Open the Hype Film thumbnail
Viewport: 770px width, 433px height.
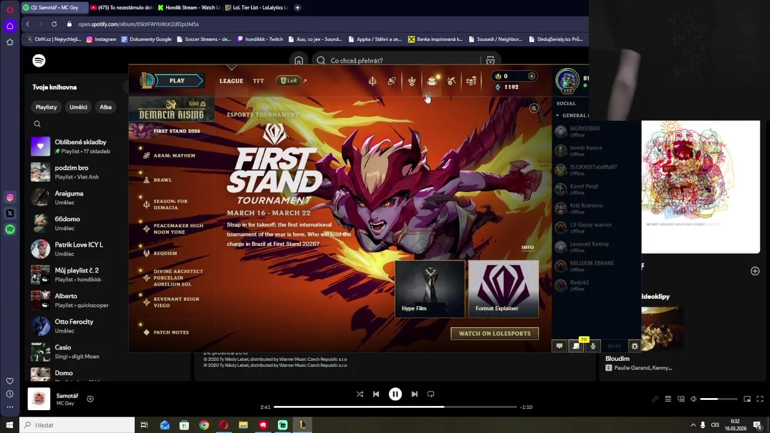coord(430,289)
